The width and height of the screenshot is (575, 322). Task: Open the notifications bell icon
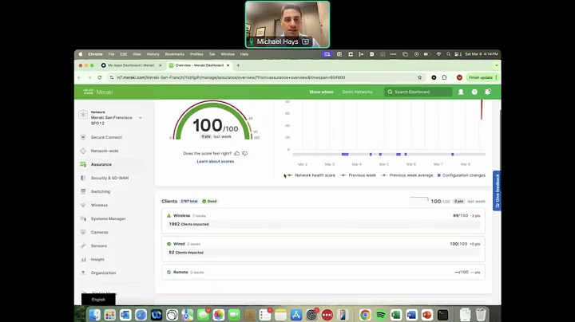pos(488,92)
